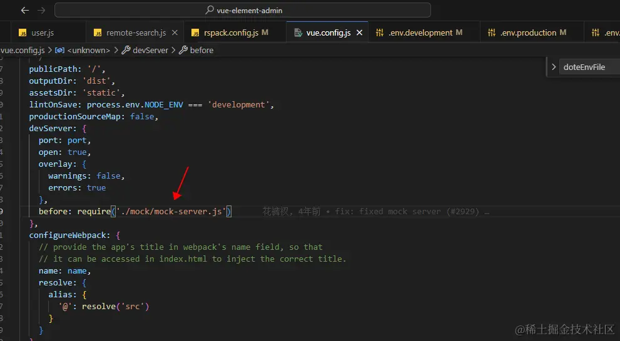The width and height of the screenshot is (620, 341).
Task: Click the variable icon beside <unknown> breadcrumb
Action: tap(59, 50)
